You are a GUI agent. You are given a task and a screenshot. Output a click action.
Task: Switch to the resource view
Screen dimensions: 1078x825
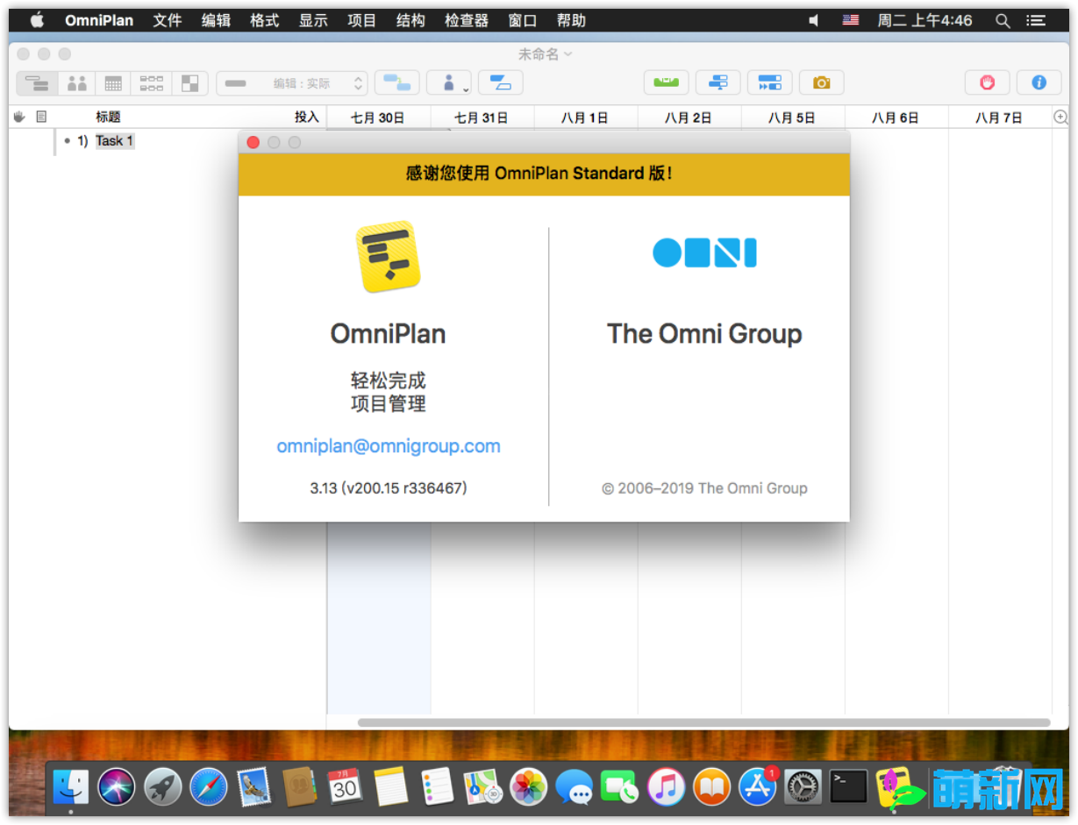click(x=77, y=83)
